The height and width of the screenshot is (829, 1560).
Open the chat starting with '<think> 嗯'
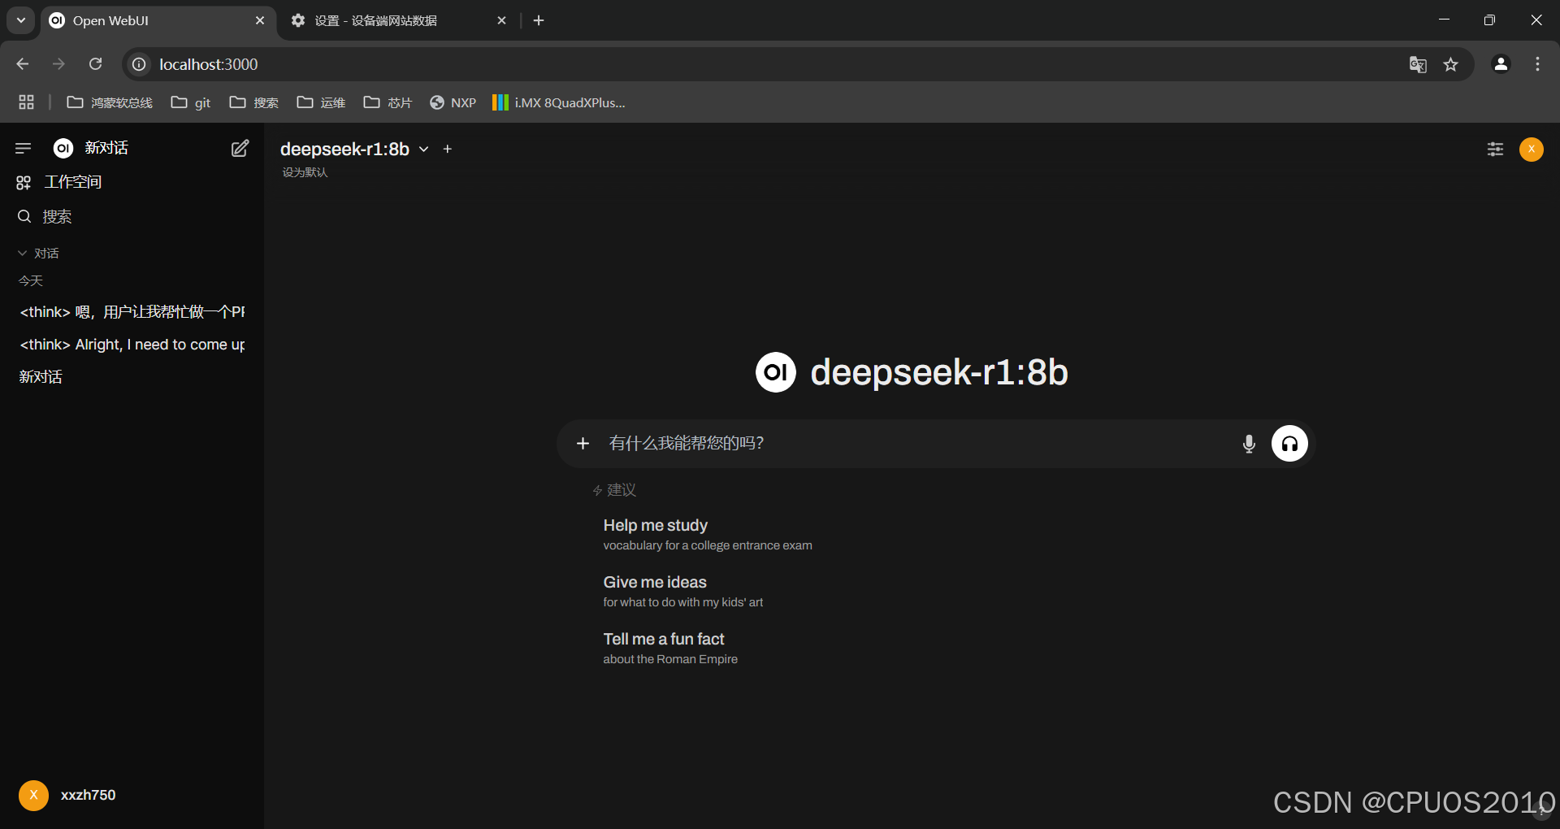(x=132, y=311)
